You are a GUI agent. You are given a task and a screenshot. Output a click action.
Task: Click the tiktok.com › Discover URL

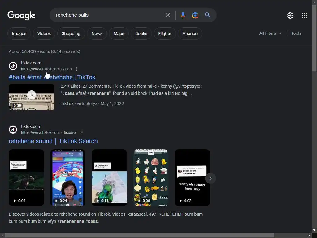[49, 133]
